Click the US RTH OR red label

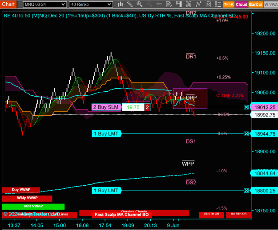pyautogui.click(x=239, y=214)
